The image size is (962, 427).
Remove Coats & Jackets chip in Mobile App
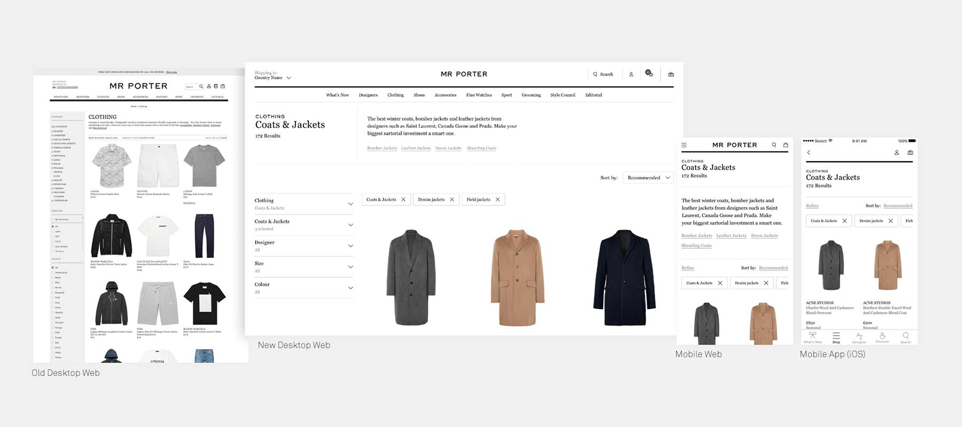point(845,220)
